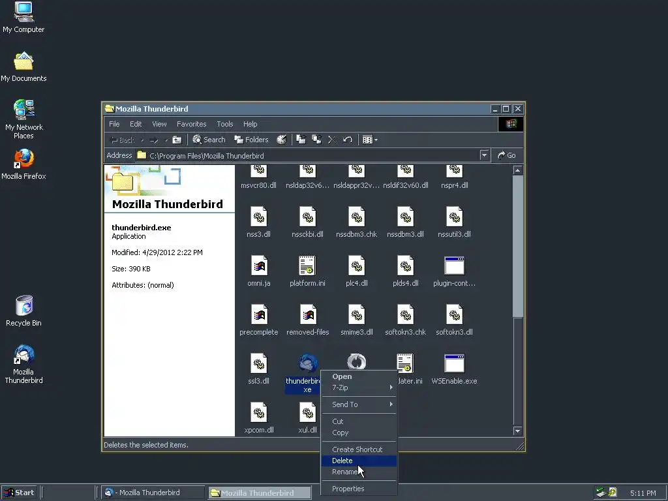The width and height of the screenshot is (668, 501).
Task: Switch to '- Mozilla Thunderbird' taskbar button
Action: coord(153,493)
